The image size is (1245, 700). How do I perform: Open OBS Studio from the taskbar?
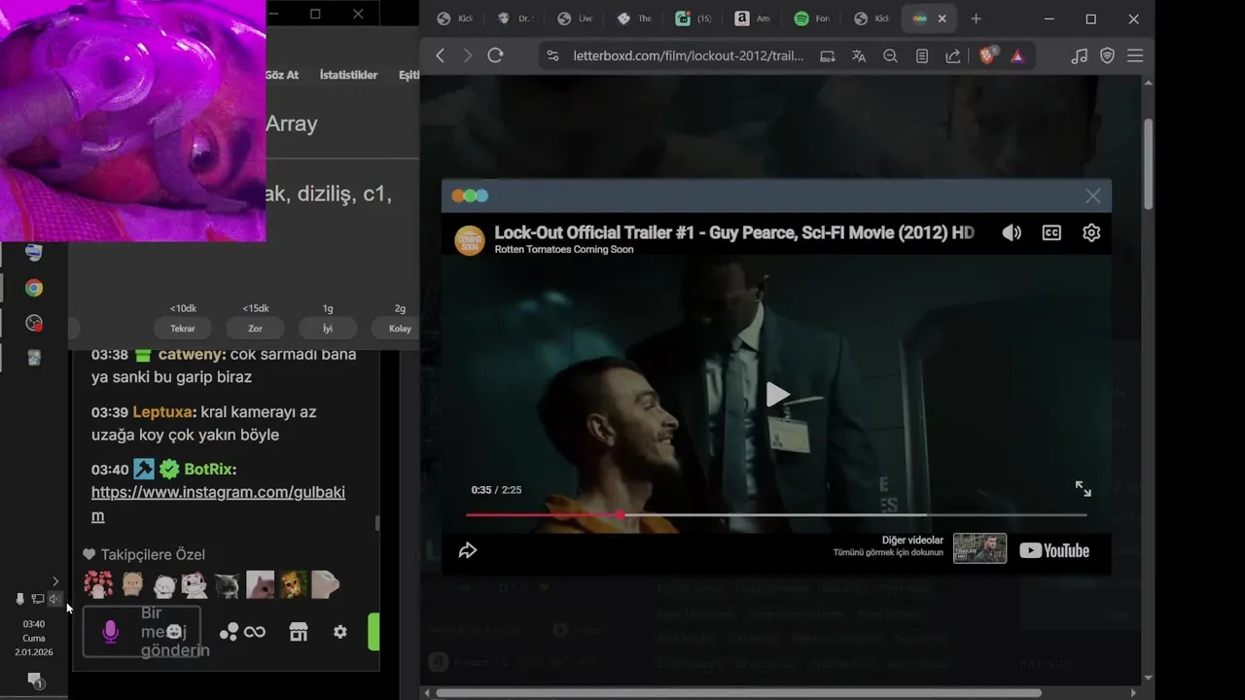pyautogui.click(x=34, y=323)
